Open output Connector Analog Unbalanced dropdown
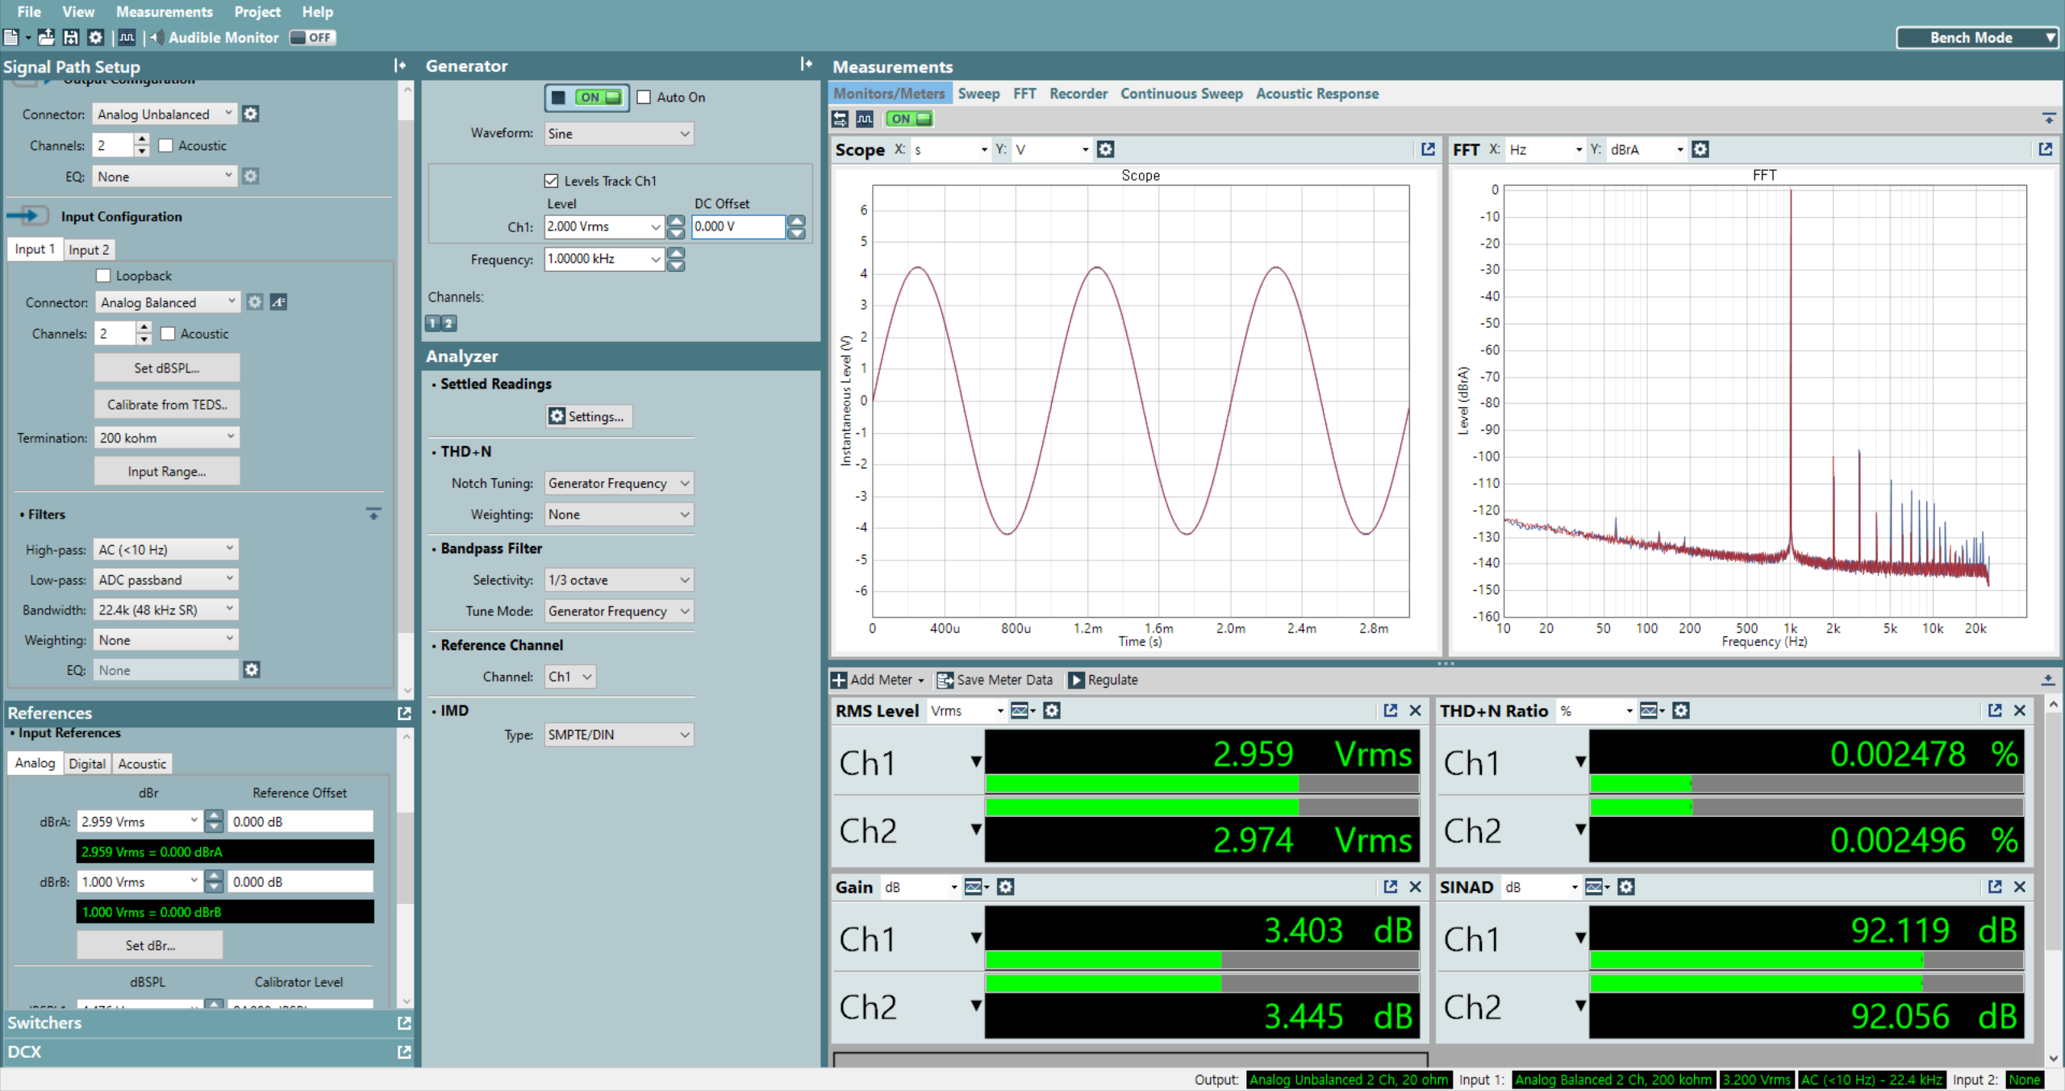 [165, 114]
